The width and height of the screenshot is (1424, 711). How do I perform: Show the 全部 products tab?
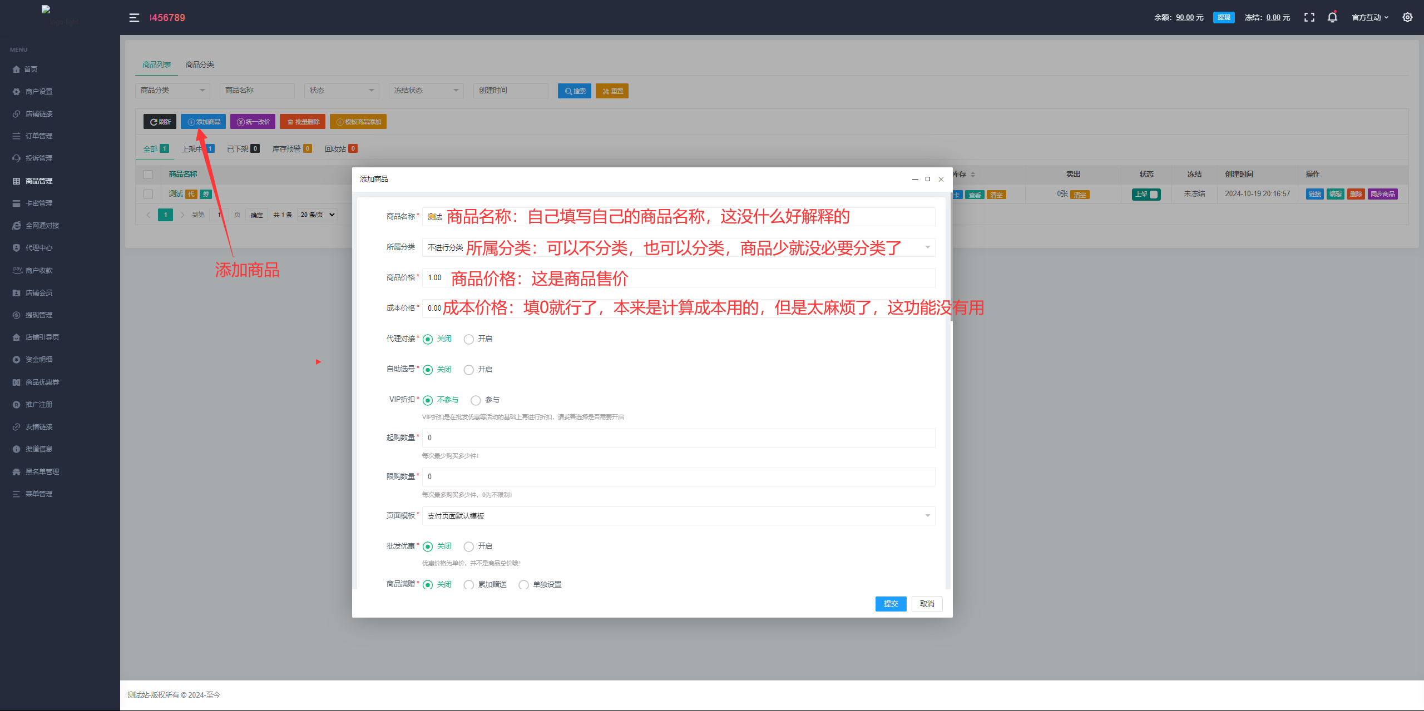coord(156,149)
